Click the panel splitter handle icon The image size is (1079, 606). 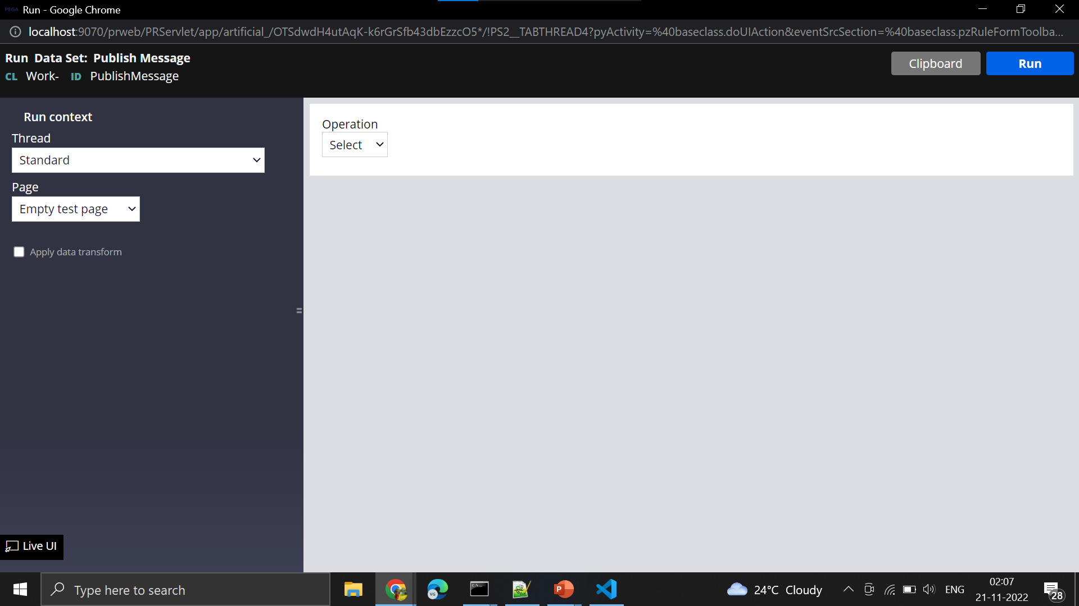(x=299, y=310)
